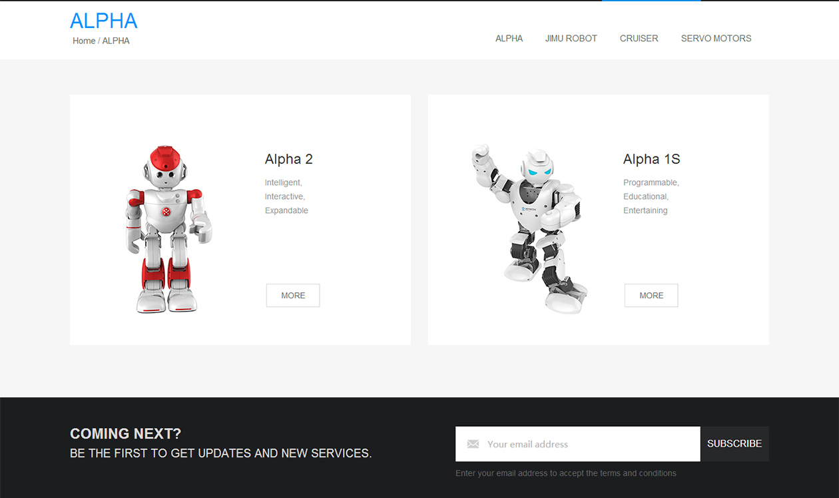Open the ALPHA navigation menu item

pos(509,39)
